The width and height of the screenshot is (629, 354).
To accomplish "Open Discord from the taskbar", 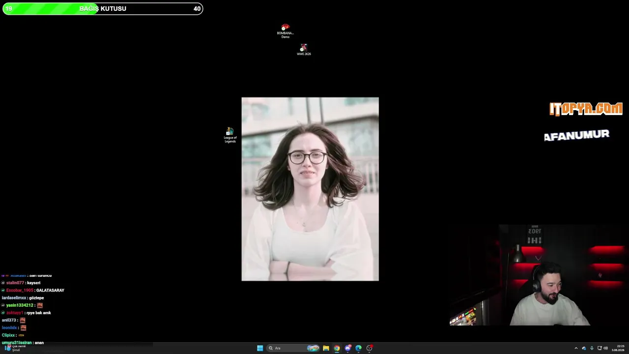I will pyautogui.click(x=347, y=348).
